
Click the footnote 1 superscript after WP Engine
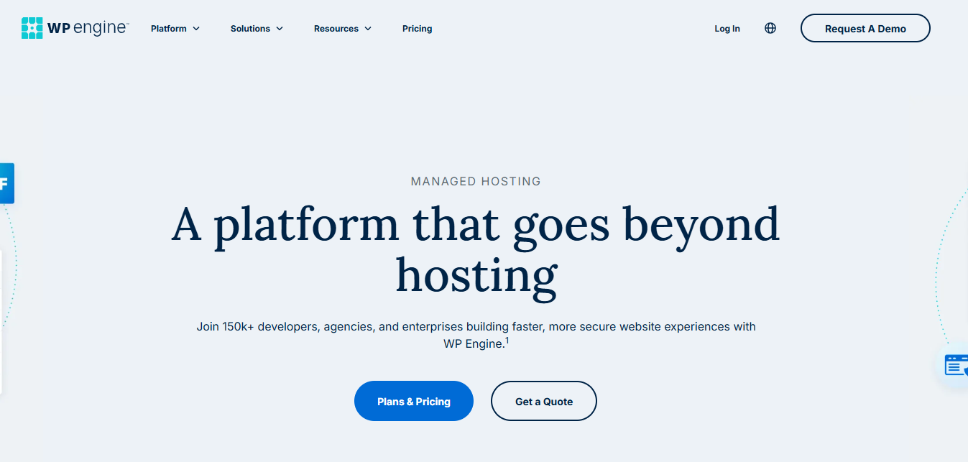(x=507, y=341)
